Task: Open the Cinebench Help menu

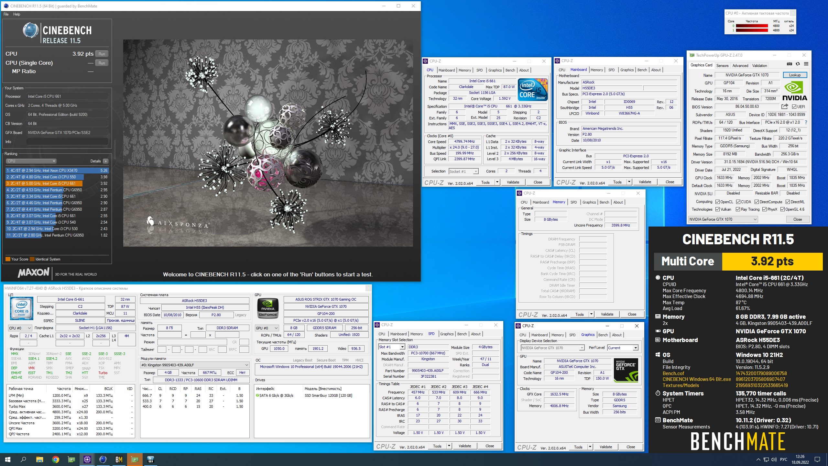Action: point(17,14)
